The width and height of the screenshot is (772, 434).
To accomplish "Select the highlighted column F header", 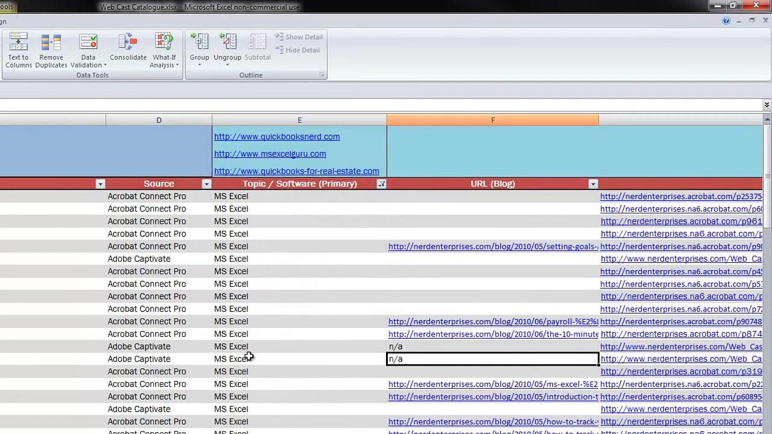I will coord(493,120).
